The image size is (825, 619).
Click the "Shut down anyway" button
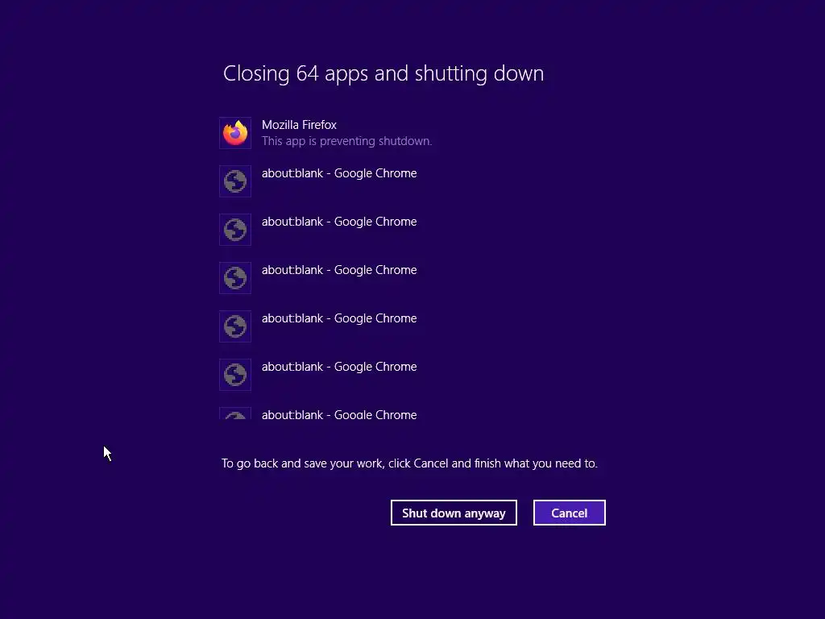[454, 513]
